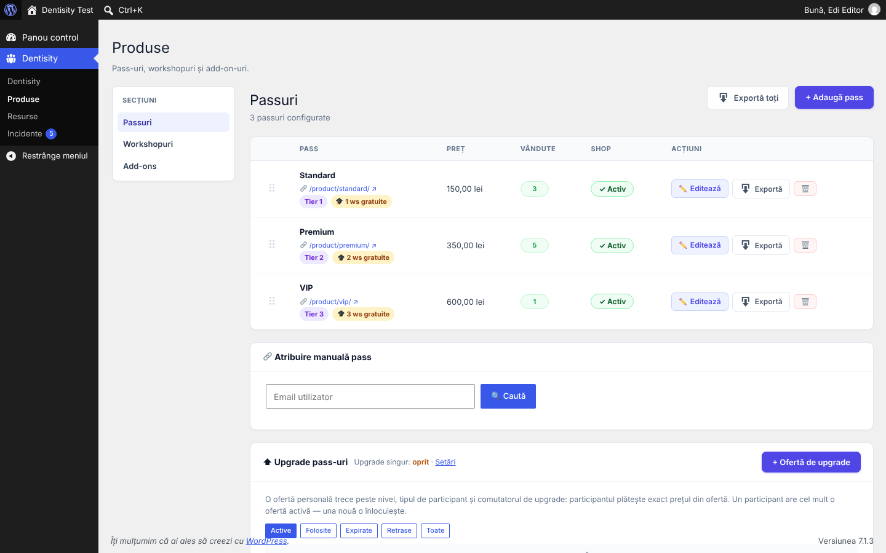Image resolution: width=886 pixels, height=553 pixels.
Task: Open the Dentisity menu in sidebar
Action: tap(49, 58)
